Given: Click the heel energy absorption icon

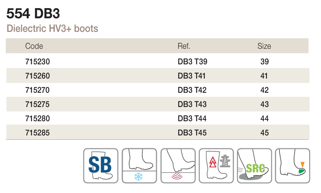Looking at the screenshot, I should (178, 166).
